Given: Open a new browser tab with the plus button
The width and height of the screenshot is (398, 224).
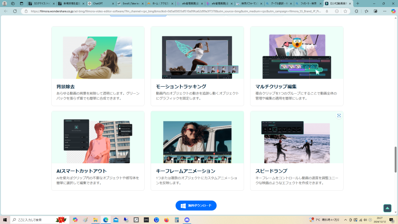Looking at the screenshot, I should [x=358, y=3].
